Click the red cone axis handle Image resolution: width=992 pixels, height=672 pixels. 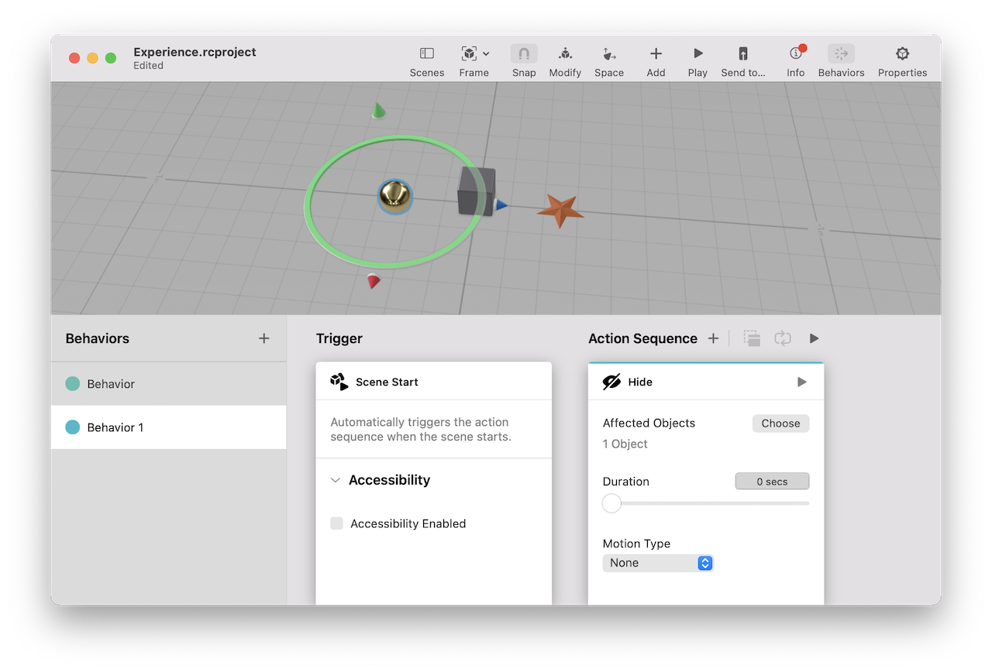(x=374, y=281)
